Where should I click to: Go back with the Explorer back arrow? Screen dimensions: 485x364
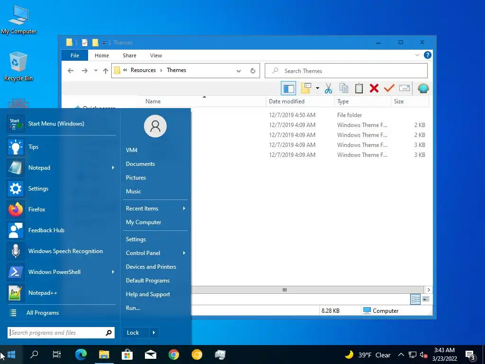[71, 71]
